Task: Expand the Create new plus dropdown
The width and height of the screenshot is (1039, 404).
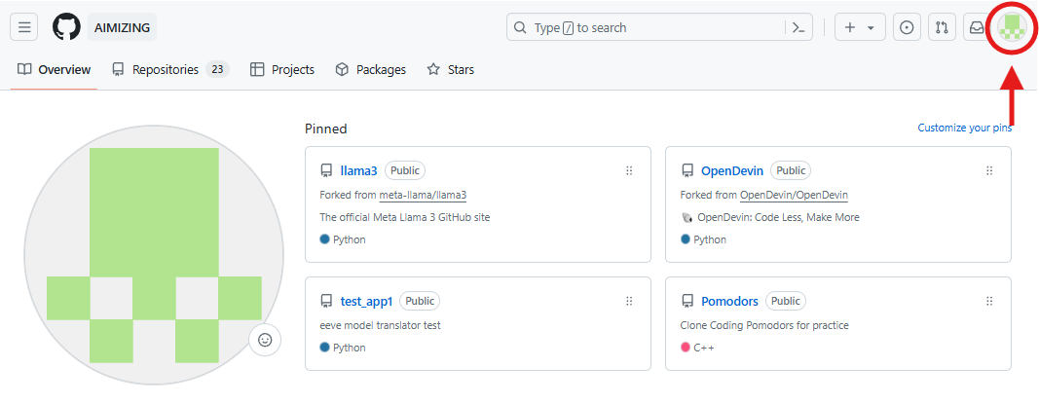Action: tap(859, 27)
